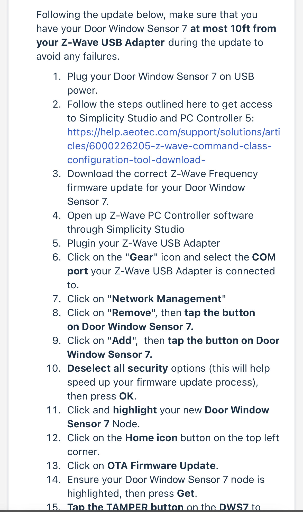Tap "Plugin your Z-Wave USB Adapter" step

(x=144, y=243)
